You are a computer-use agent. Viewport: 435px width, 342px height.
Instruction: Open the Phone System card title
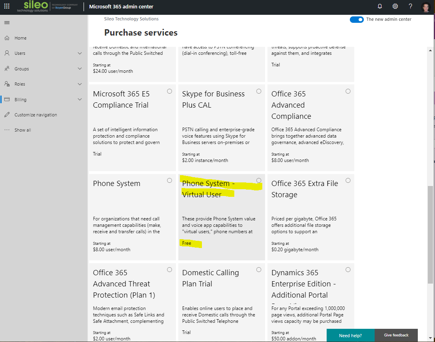point(116,183)
